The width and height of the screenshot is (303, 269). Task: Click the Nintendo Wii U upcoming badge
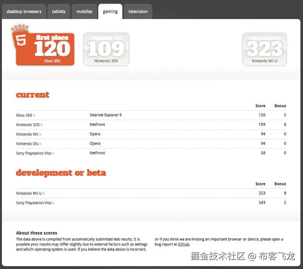[265, 49]
